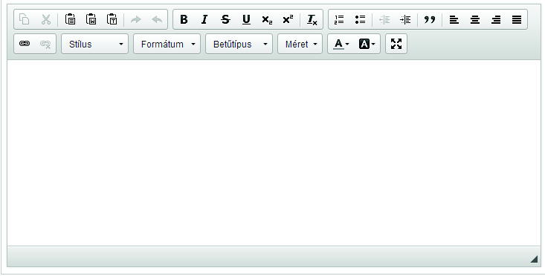Click the editor resize handle corner
Screen dimensions: 545x276
[535, 259]
